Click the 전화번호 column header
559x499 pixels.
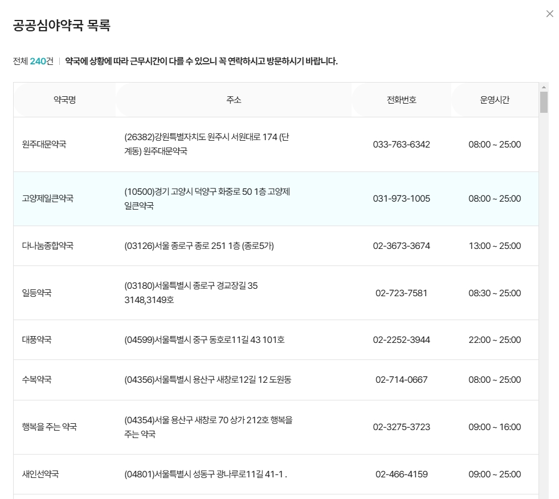[401, 99]
